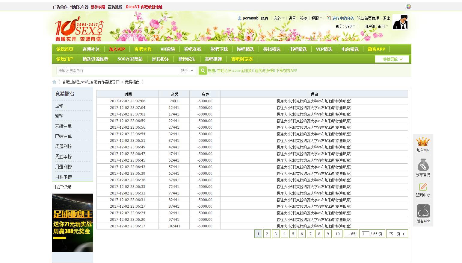Open the 提醒 notifications dropdown
This screenshot has width=462, height=263.
(316, 18)
